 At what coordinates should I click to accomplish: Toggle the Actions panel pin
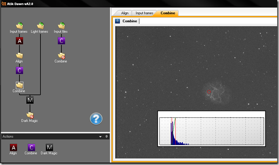[107, 137]
